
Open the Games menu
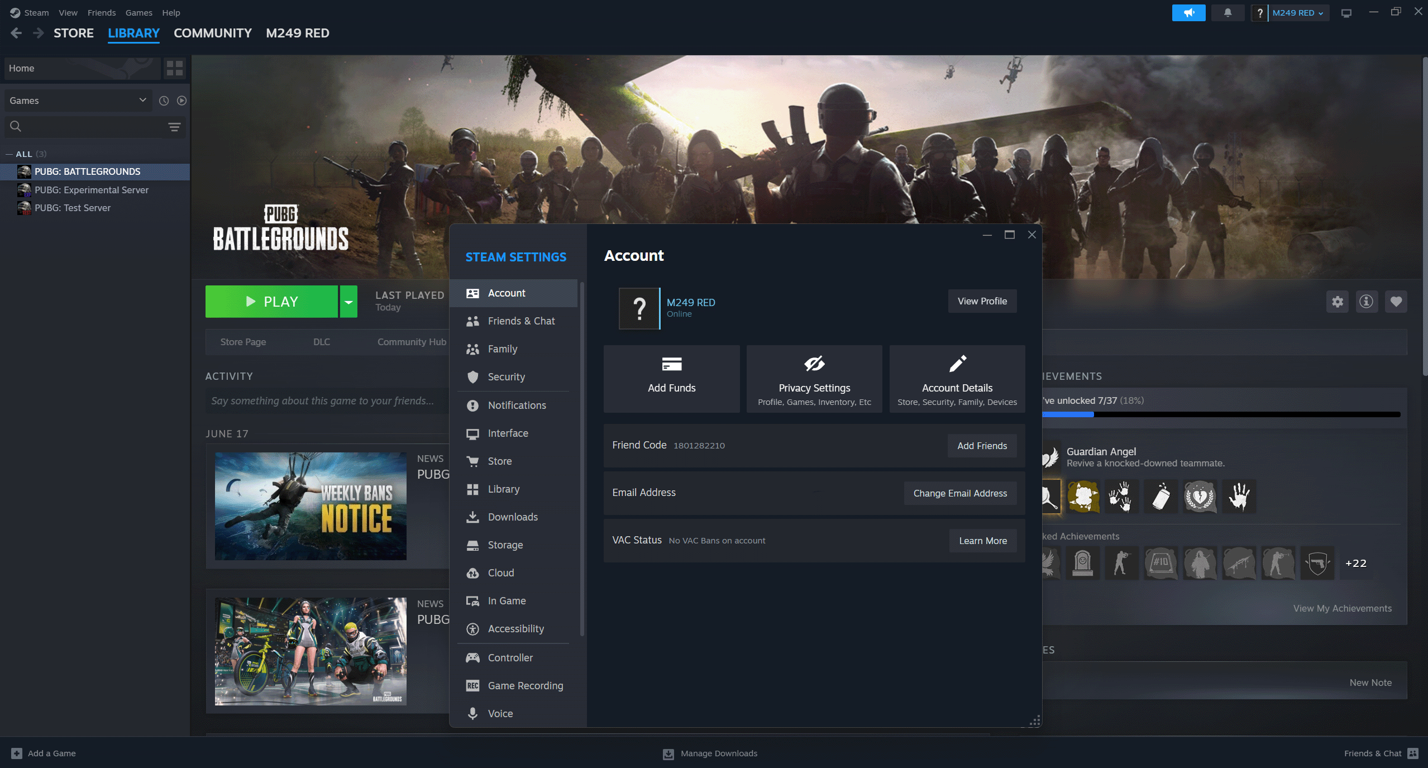[x=139, y=12]
